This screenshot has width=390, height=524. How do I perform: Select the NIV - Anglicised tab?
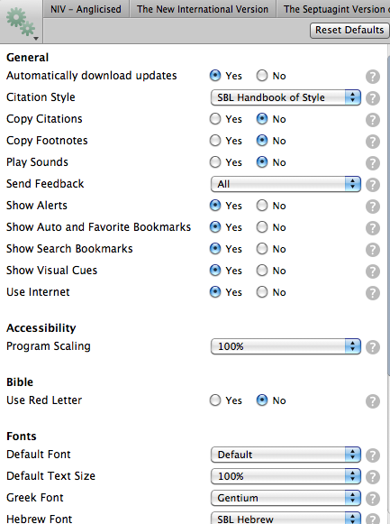click(x=86, y=9)
